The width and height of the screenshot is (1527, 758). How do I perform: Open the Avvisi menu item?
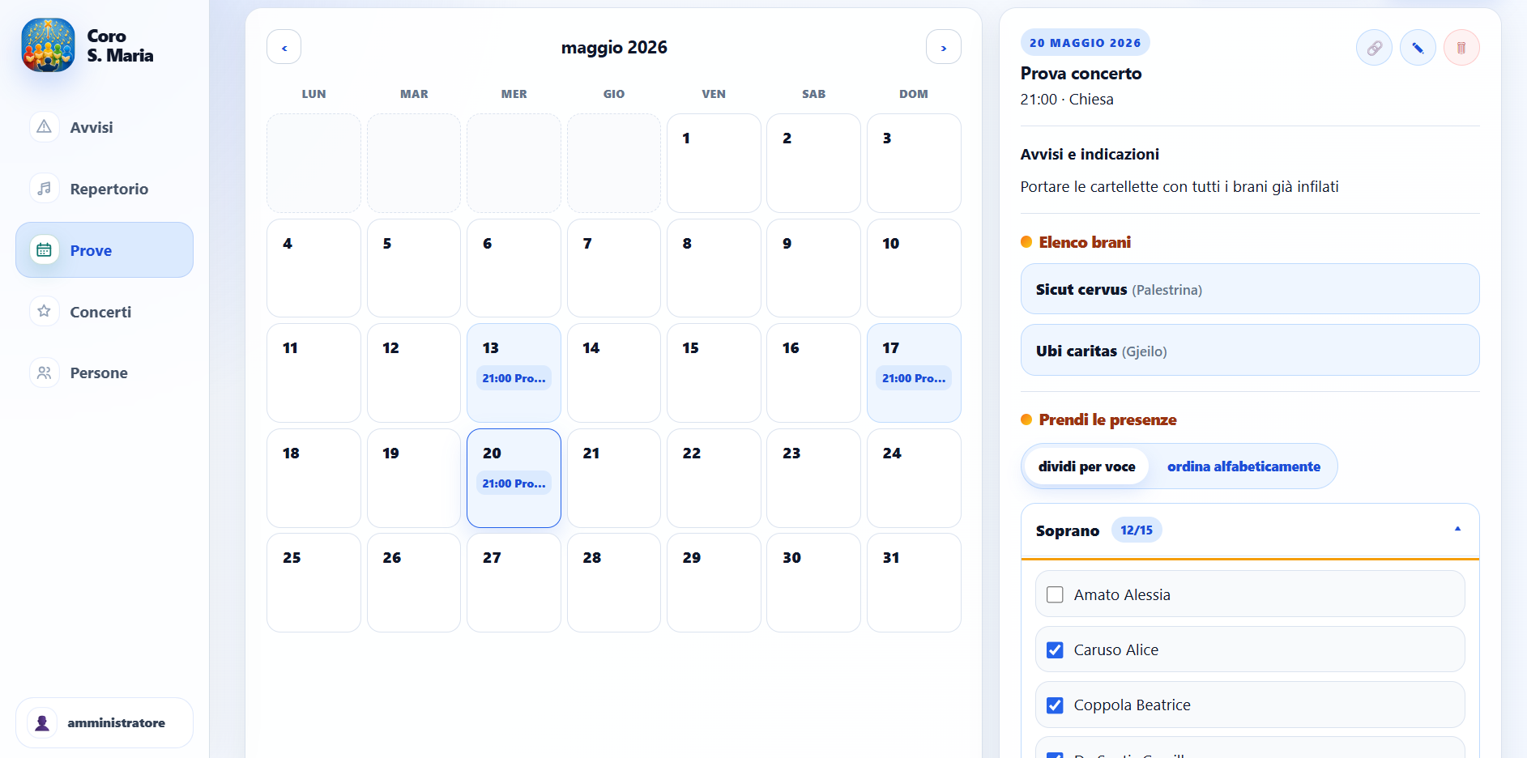pos(105,127)
